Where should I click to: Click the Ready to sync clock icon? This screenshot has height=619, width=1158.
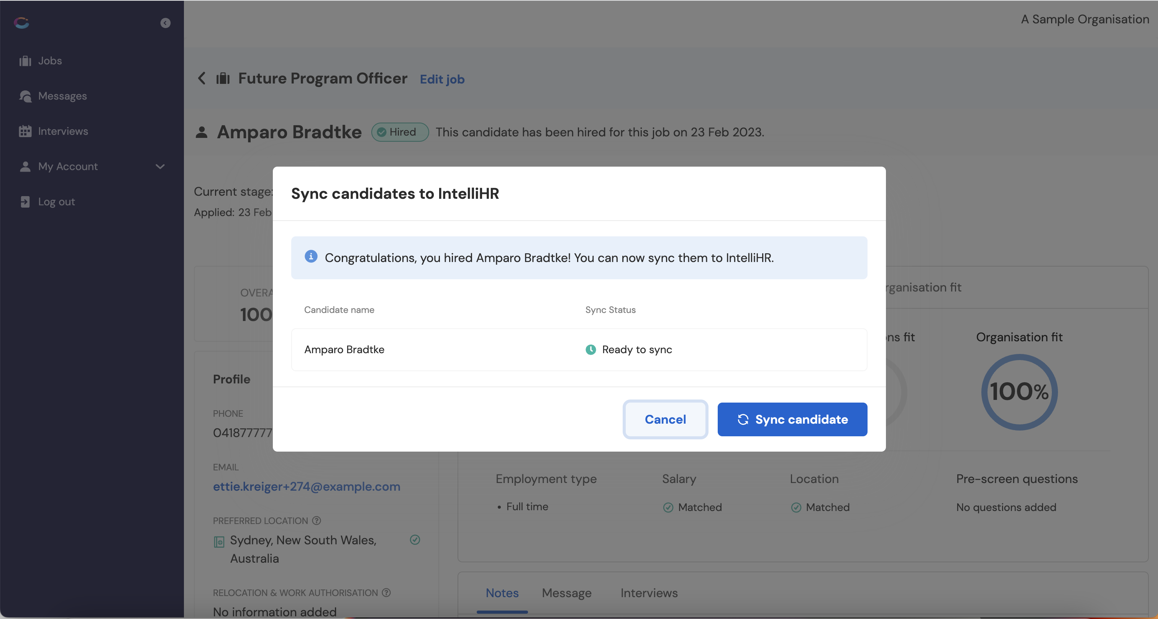click(x=591, y=349)
